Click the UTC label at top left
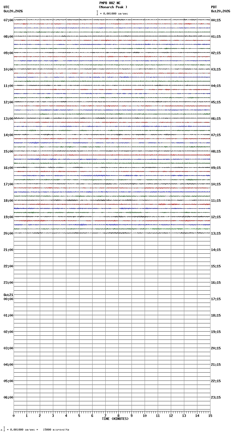This screenshot has width=232, height=433. (x=7, y=7)
